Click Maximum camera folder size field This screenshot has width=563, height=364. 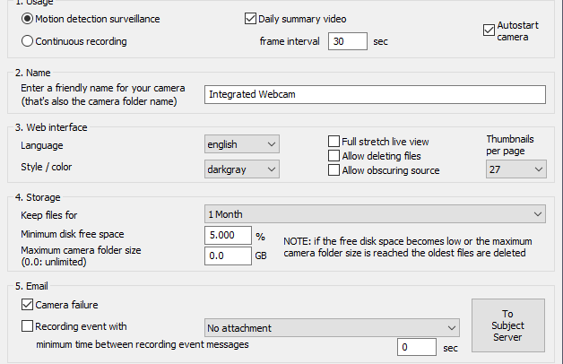click(228, 256)
